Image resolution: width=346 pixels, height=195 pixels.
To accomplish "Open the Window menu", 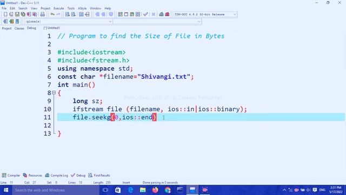I will pos(95,9).
